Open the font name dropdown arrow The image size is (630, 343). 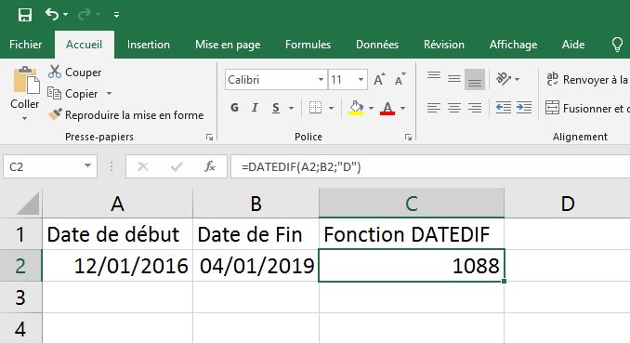[x=321, y=80]
